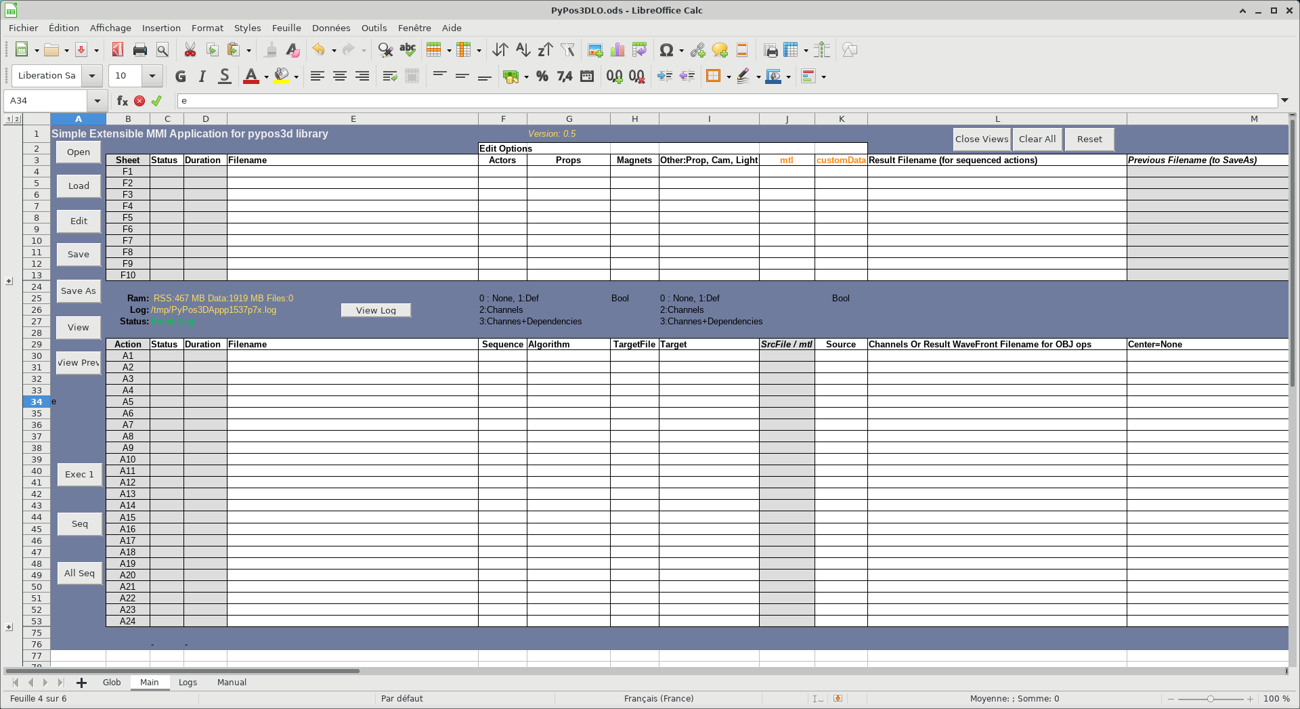Toggle bold formatting
Viewport: 1300px width, 709px height.
click(x=180, y=77)
